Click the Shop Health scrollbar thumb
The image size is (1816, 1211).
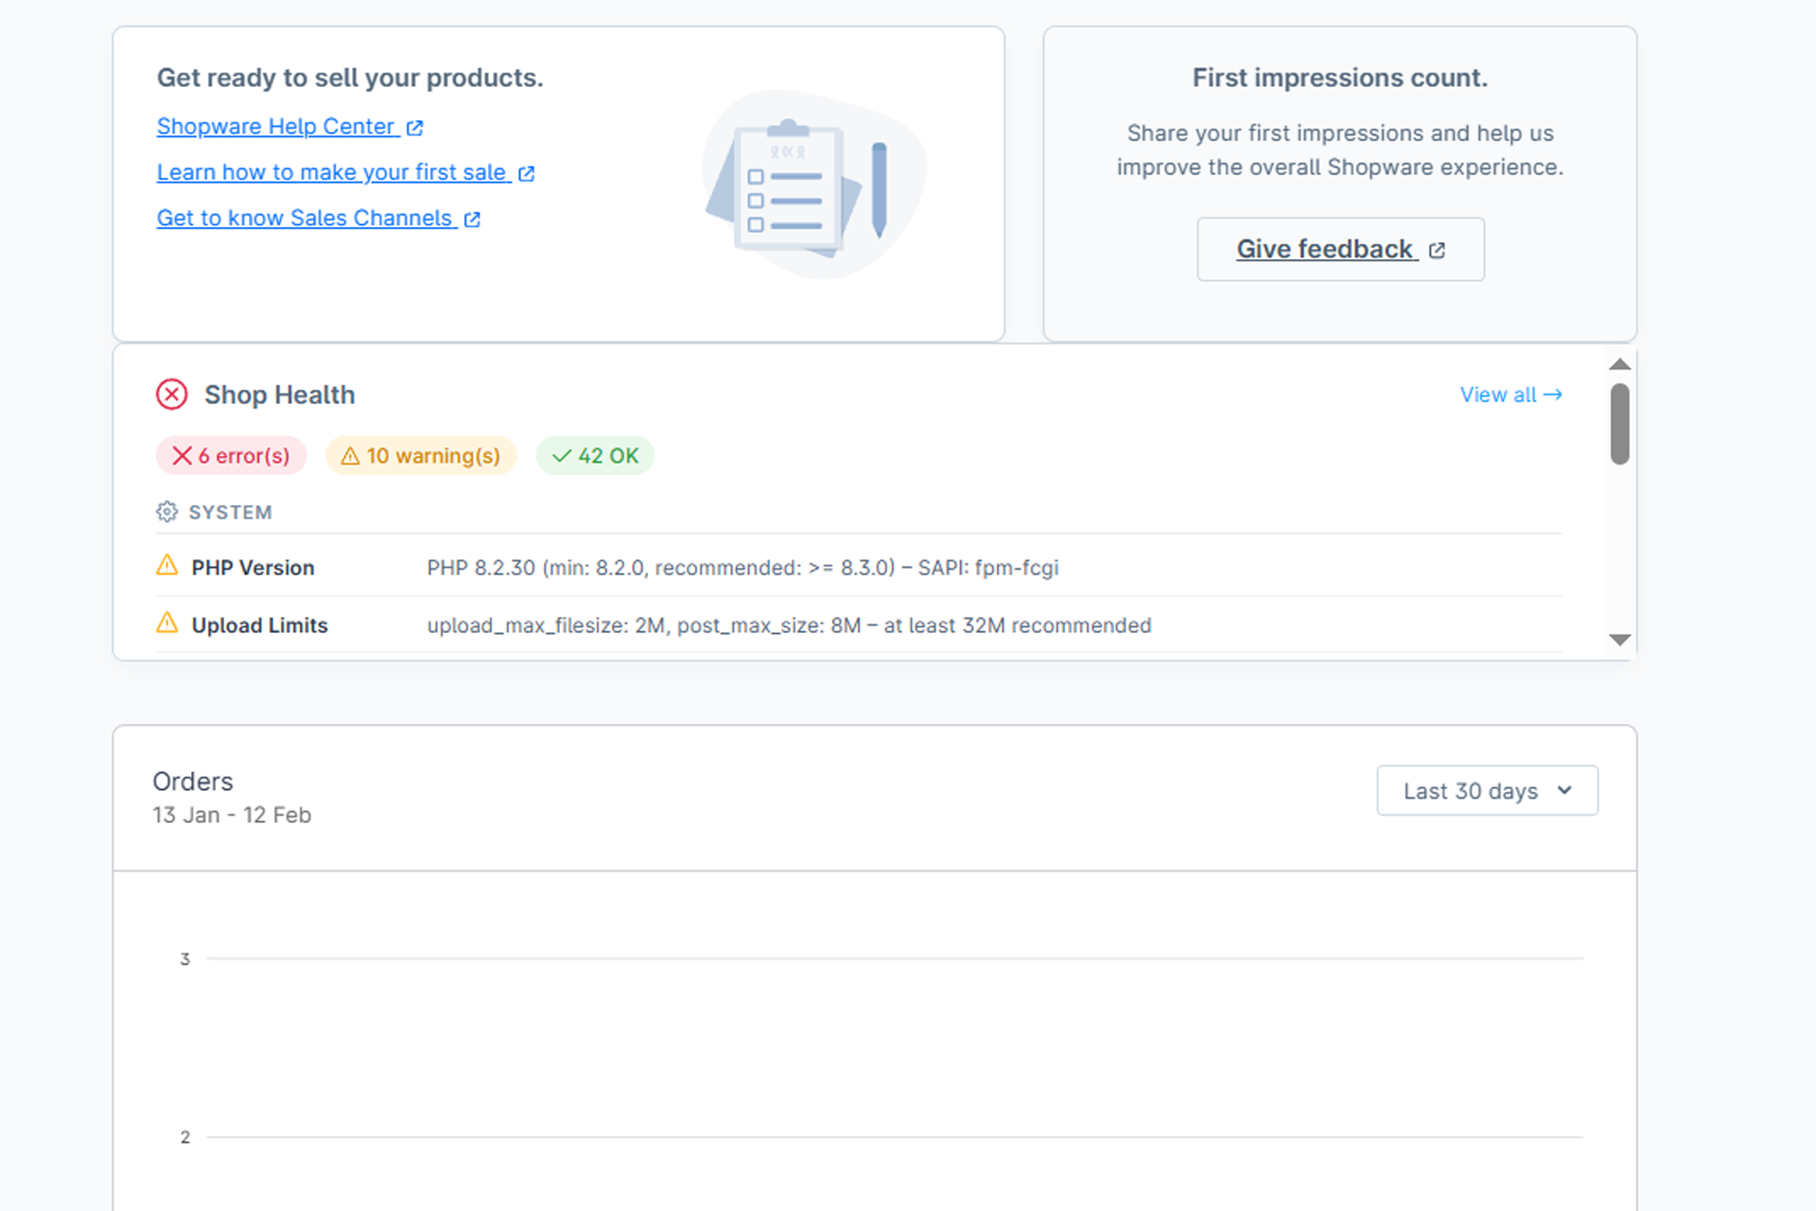pyautogui.click(x=1619, y=424)
